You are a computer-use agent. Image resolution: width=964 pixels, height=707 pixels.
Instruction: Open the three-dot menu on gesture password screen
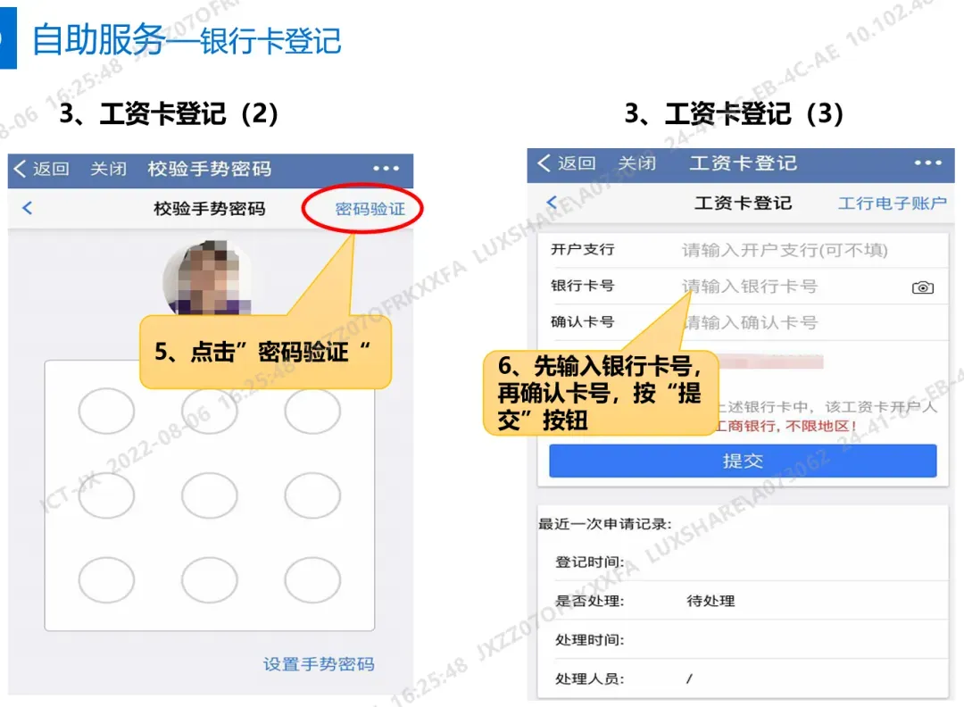coord(386,168)
